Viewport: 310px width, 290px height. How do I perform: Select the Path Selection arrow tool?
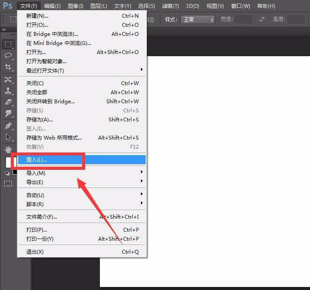coord(8,137)
